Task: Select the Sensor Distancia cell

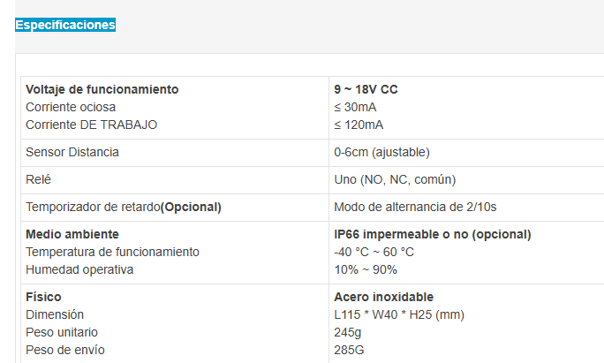Action: pyautogui.click(x=175, y=153)
